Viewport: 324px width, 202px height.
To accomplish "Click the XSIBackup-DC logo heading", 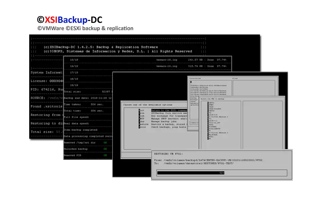I will click(x=70, y=20).
